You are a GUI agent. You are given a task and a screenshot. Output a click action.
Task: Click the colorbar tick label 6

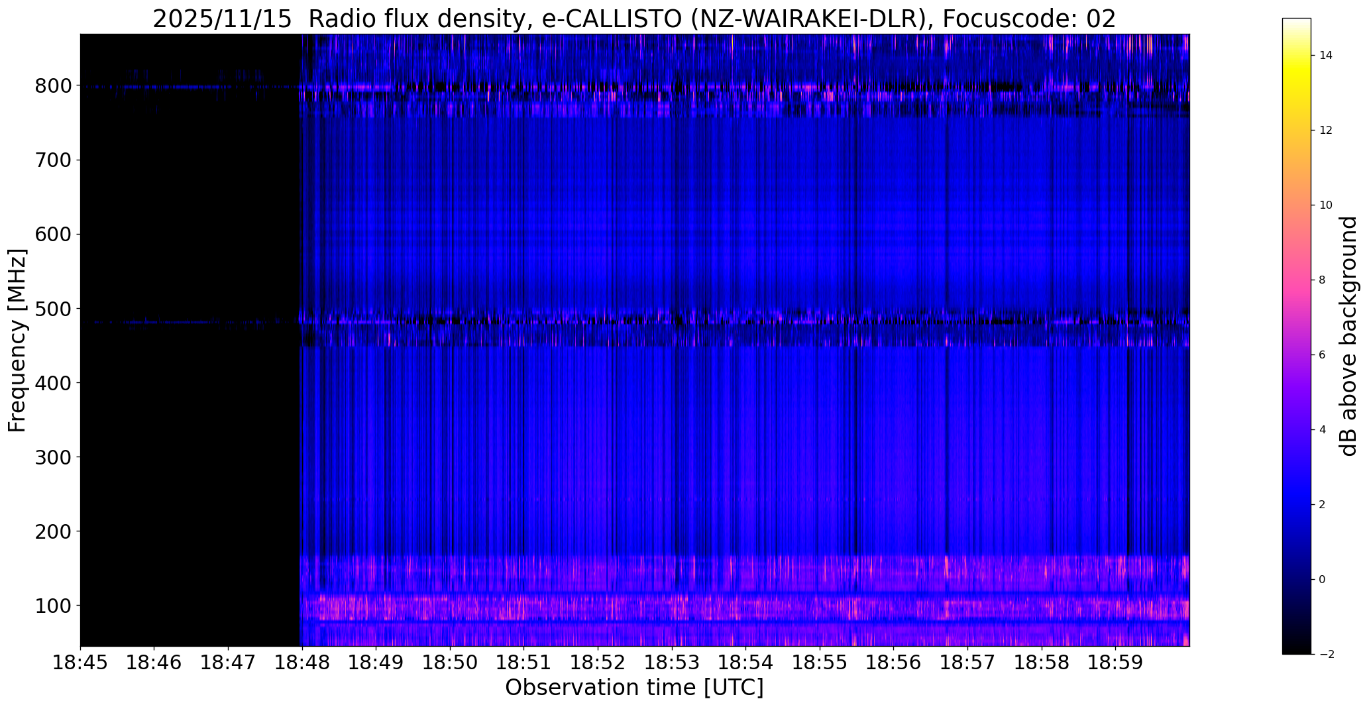pos(1323,355)
